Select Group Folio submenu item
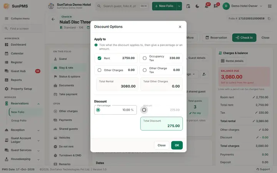 click(19, 120)
